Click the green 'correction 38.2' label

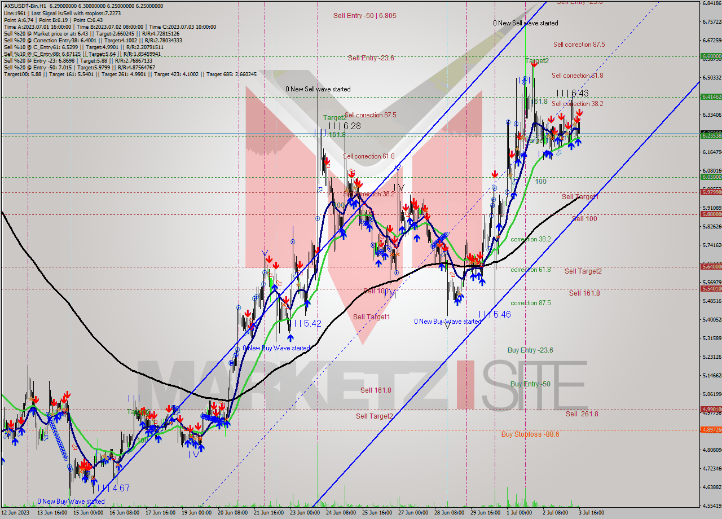click(x=531, y=239)
